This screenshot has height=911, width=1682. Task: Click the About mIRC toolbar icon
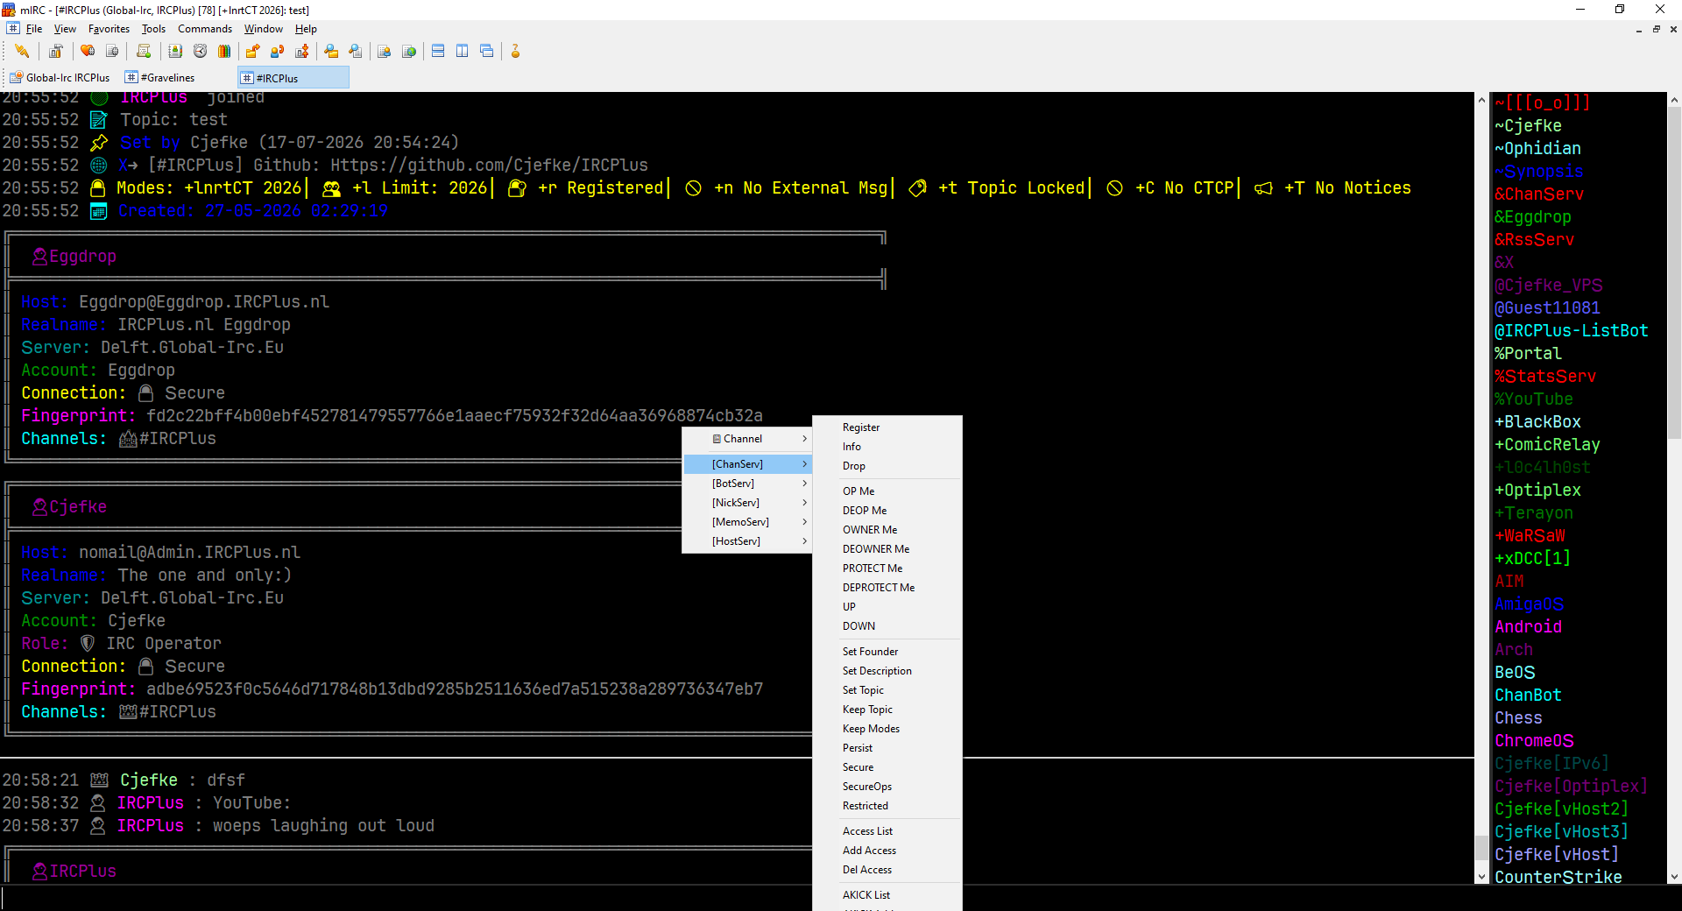516,51
